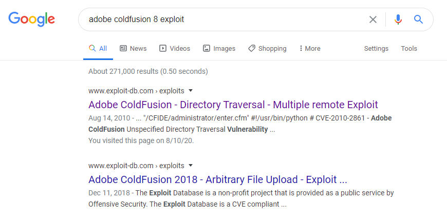This screenshot has width=447, height=222.
Task: Click the Google logo
Action: 32,19
